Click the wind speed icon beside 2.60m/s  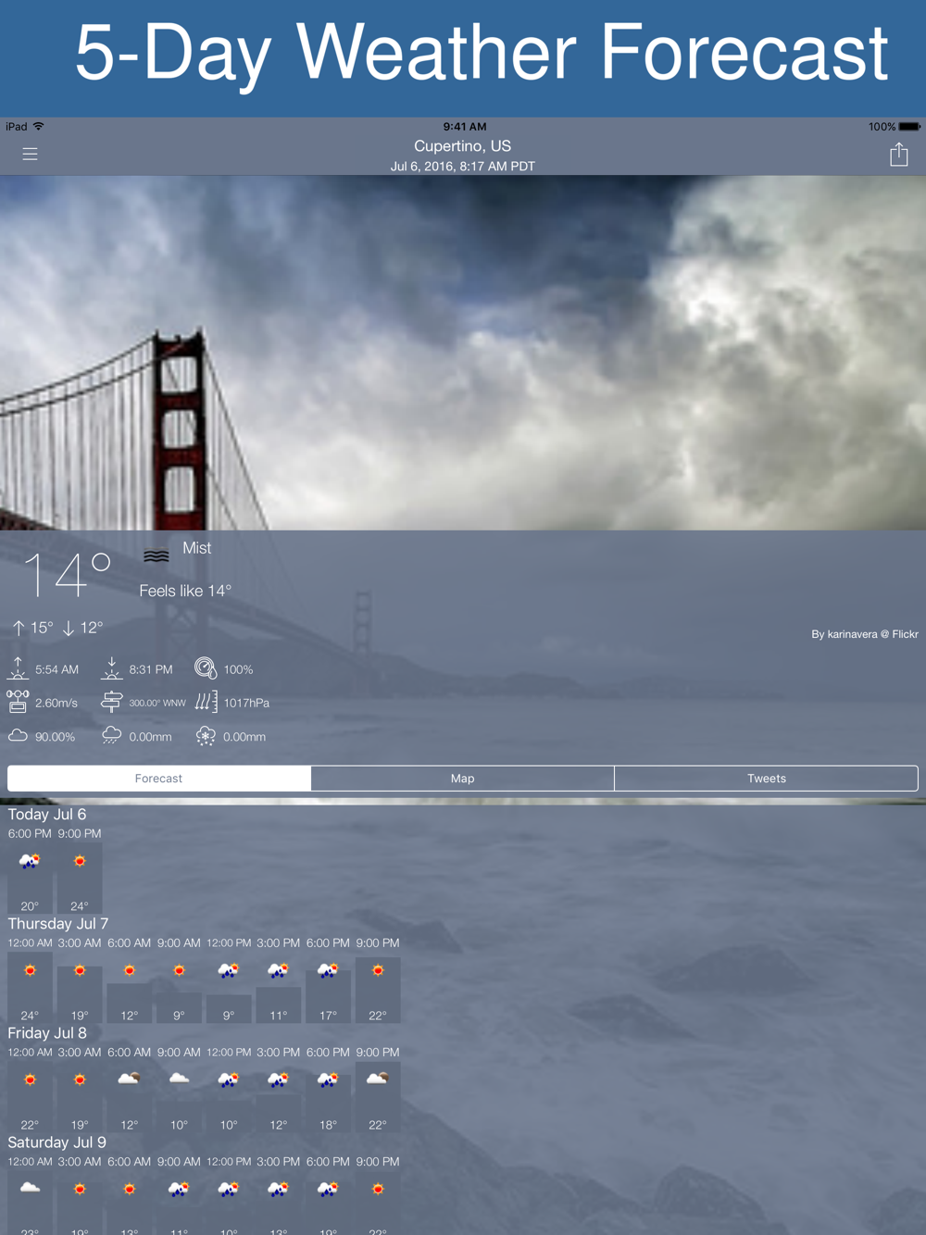(x=18, y=702)
